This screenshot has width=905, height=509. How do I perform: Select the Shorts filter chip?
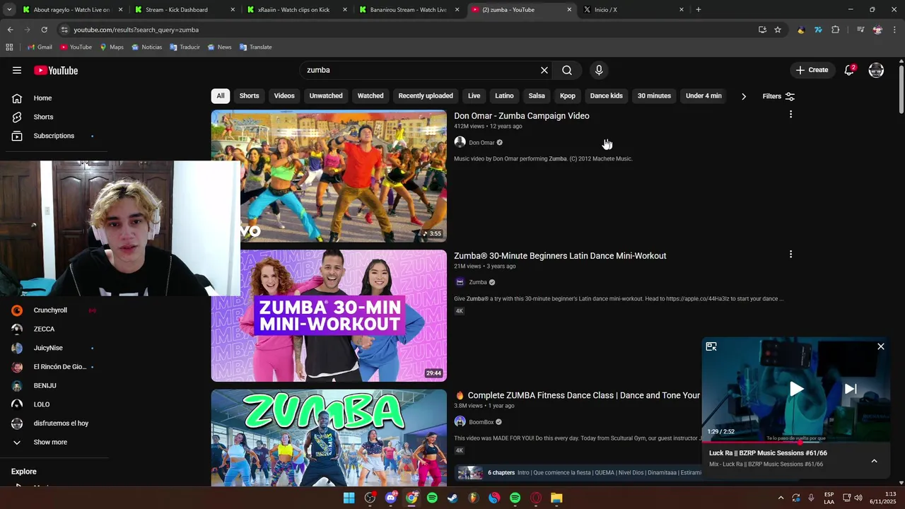click(249, 96)
